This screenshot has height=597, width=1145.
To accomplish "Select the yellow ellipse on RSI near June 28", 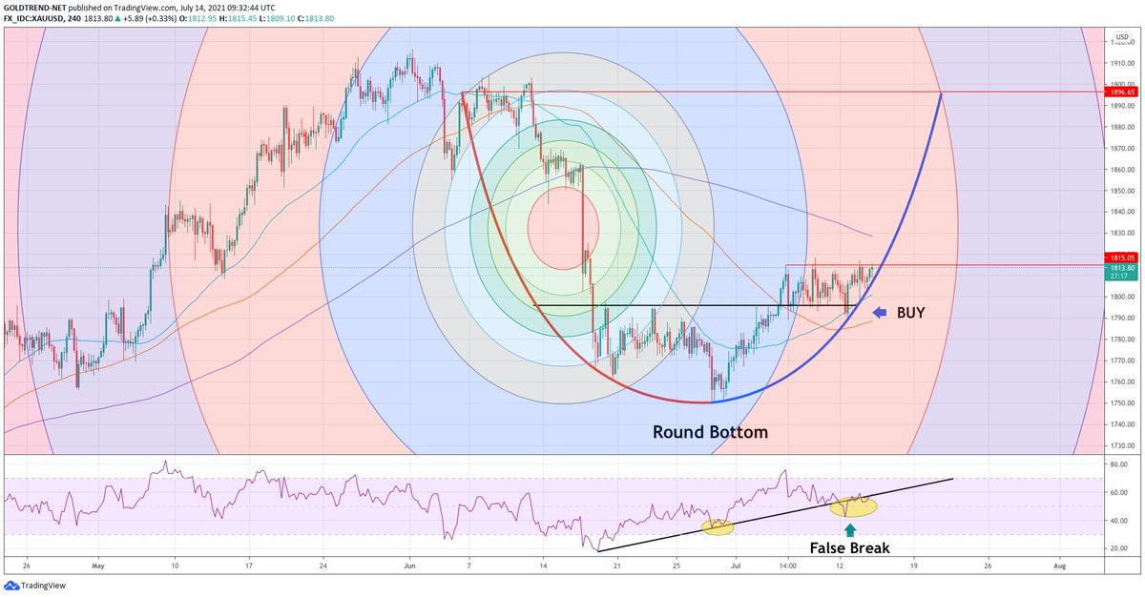I will point(718,526).
